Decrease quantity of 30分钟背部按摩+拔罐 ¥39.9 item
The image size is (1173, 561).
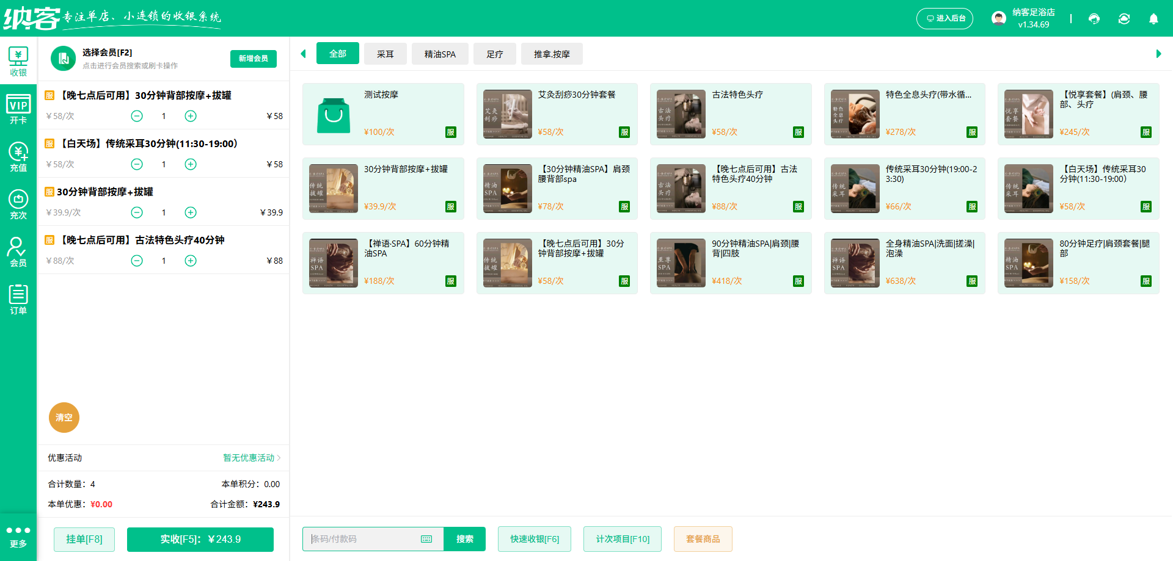pos(137,212)
